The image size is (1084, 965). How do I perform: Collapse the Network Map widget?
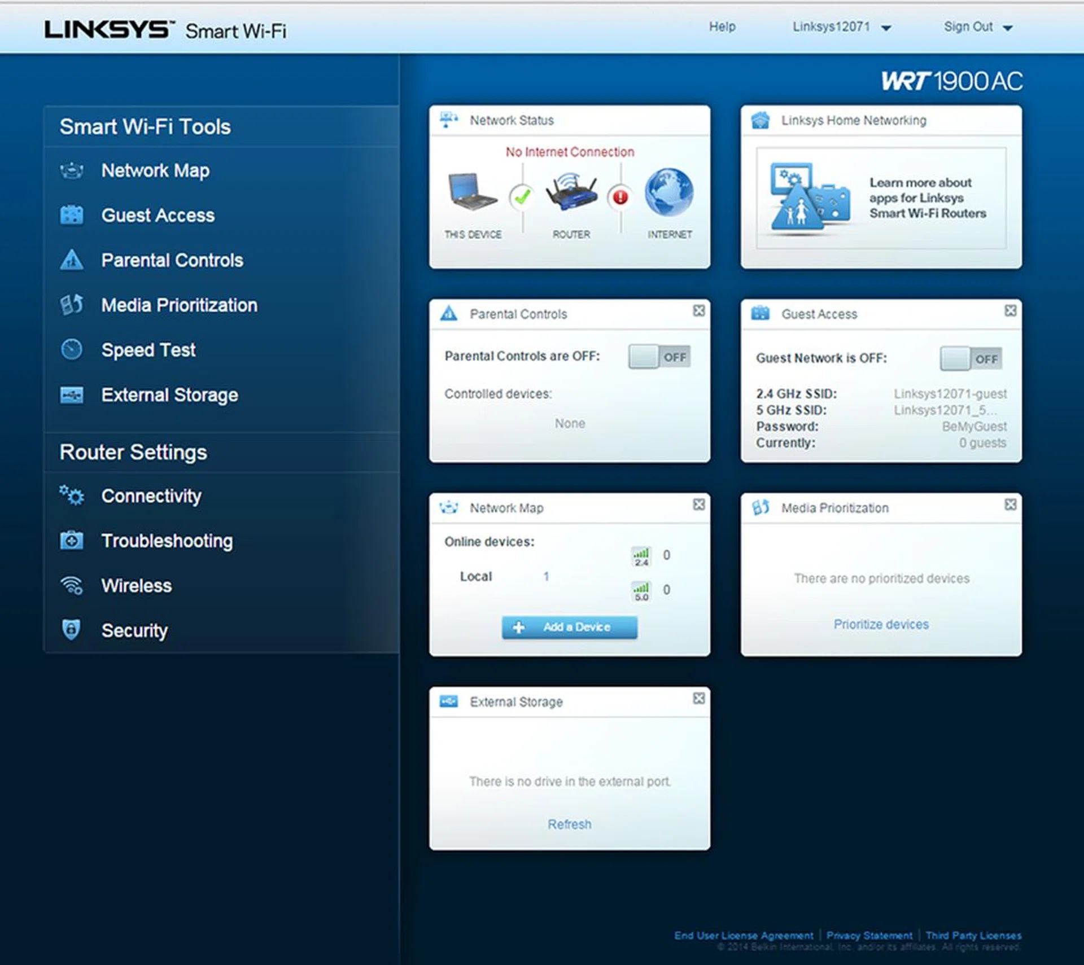point(699,505)
